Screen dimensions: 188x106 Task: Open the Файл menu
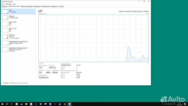[x=3, y=4]
